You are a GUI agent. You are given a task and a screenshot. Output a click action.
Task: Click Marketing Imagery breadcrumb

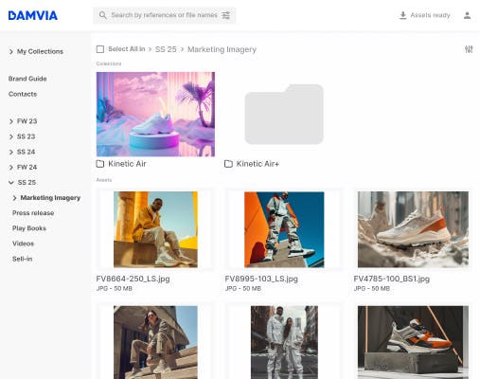pyautogui.click(x=222, y=49)
